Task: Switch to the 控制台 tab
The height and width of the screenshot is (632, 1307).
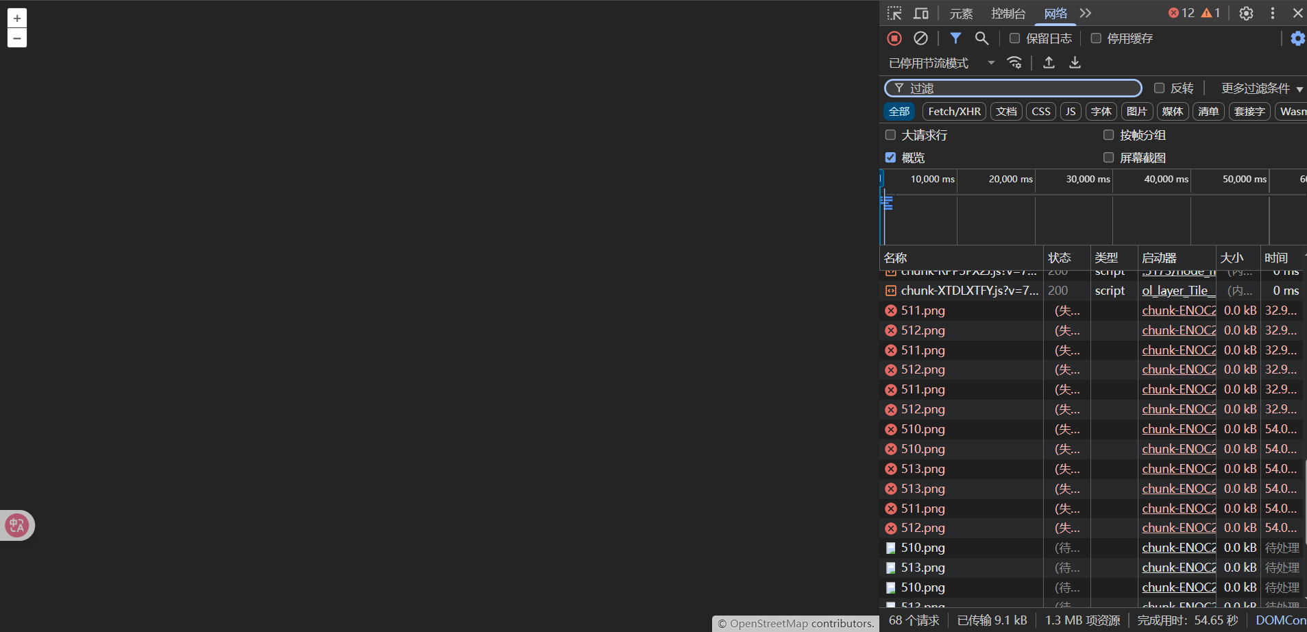Action: (1007, 13)
